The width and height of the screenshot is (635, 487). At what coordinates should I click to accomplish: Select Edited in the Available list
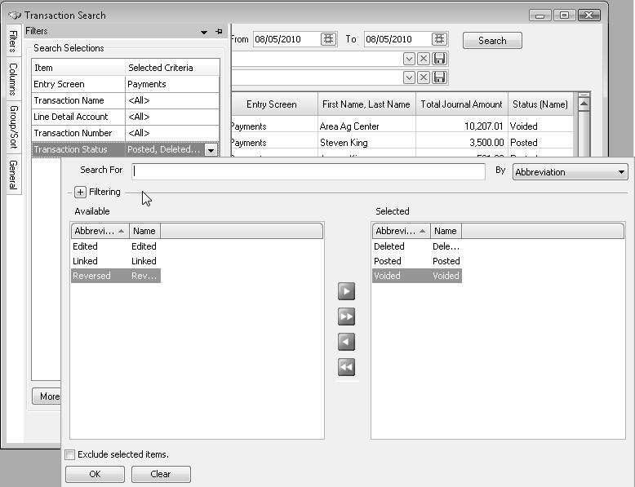point(86,246)
